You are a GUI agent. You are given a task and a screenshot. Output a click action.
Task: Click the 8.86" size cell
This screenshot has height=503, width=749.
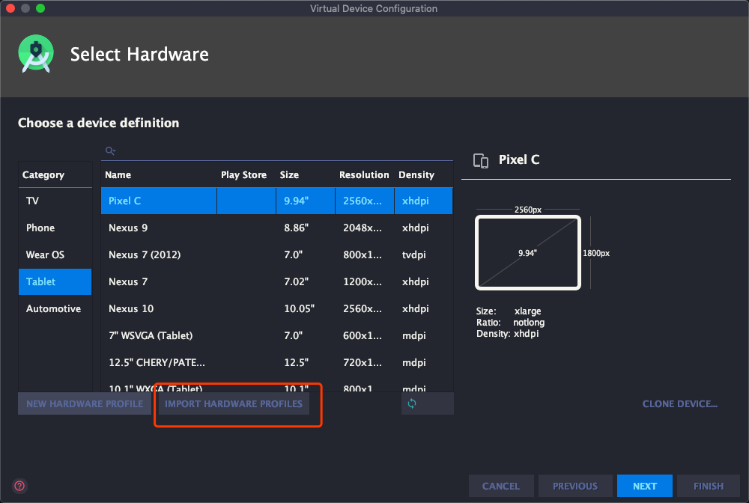(x=306, y=228)
